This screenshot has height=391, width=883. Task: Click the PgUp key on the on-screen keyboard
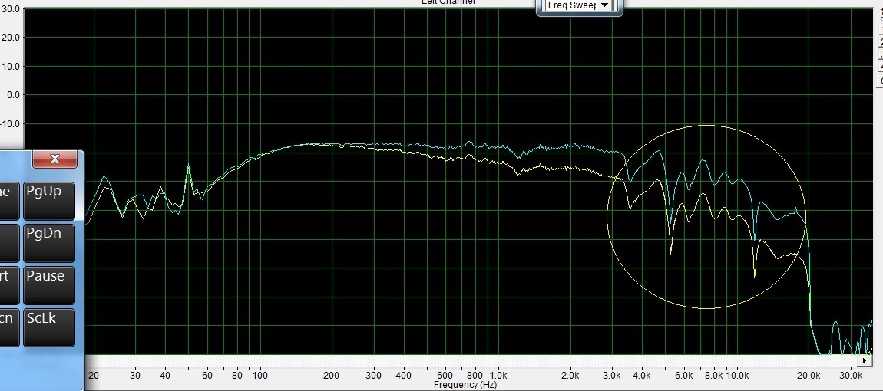[49, 200]
